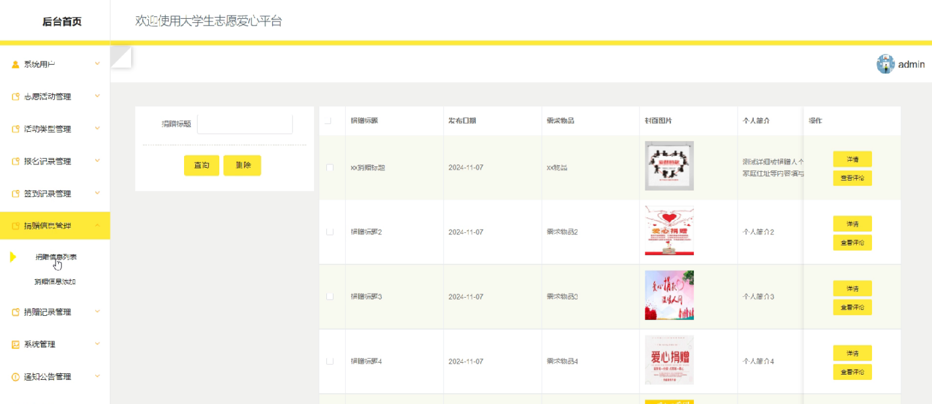Open 详情 for 捐赠标题4 row
The image size is (932, 404).
point(852,353)
